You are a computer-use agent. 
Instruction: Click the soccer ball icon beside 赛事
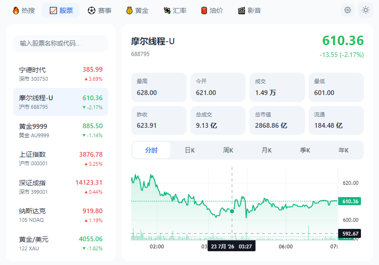coord(91,10)
